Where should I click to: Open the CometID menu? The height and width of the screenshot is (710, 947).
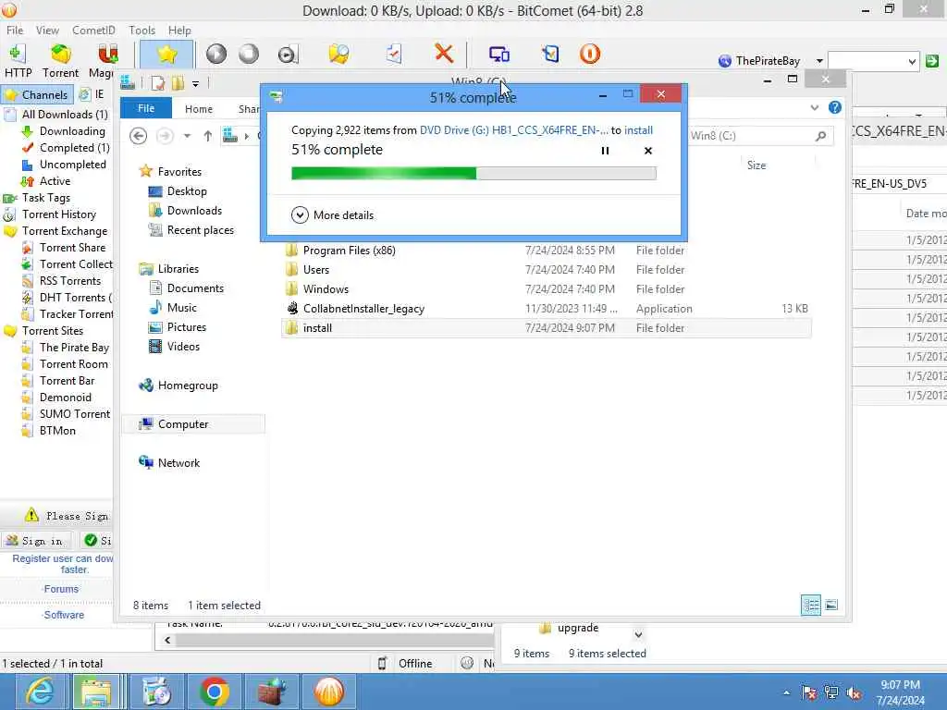[x=93, y=31]
